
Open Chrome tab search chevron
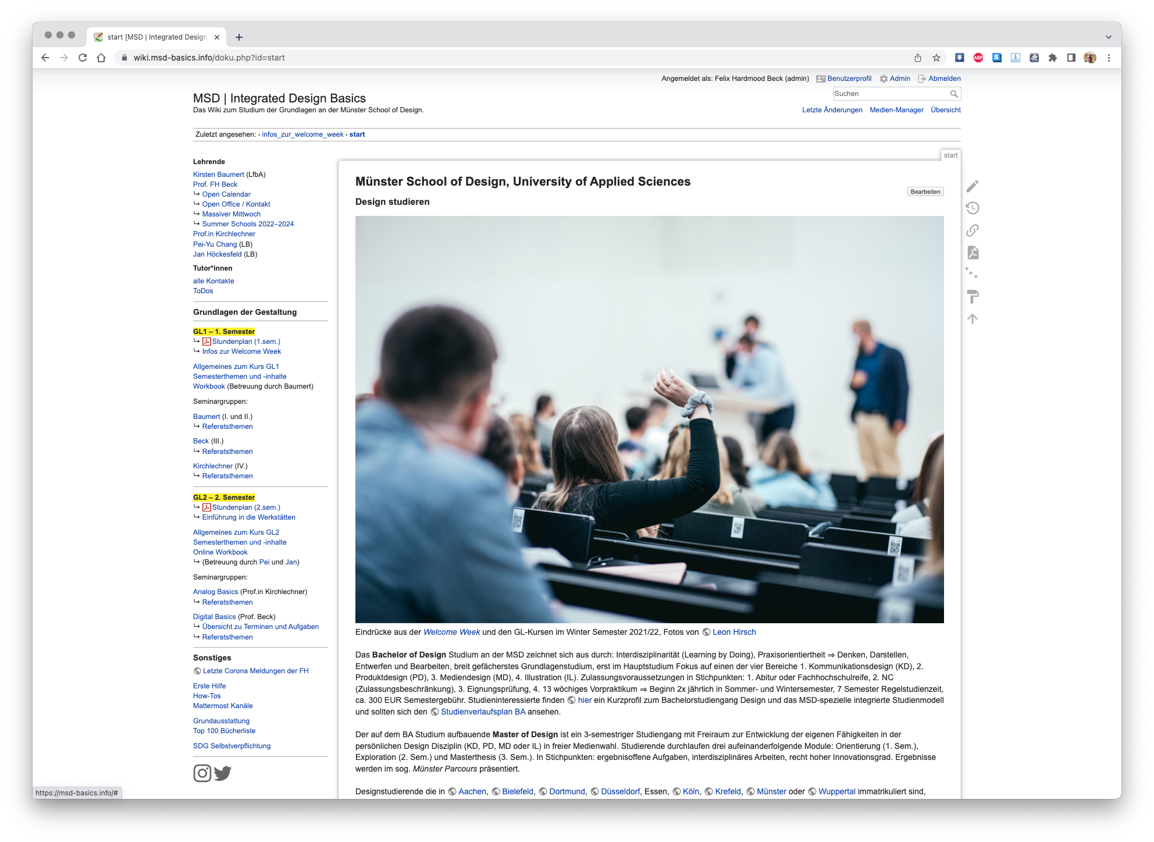coord(1108,37)
